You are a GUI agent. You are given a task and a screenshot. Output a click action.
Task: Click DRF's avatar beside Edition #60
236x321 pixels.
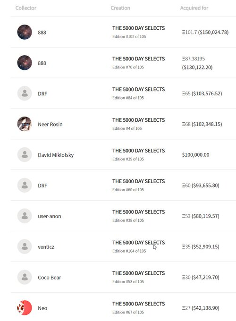click(x=25, y=185)
